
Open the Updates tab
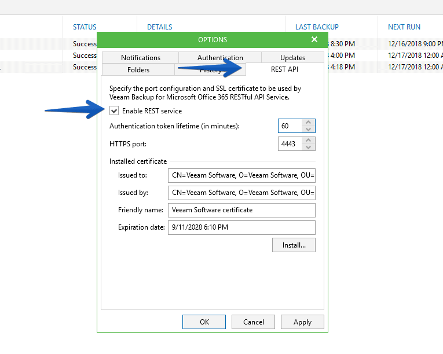[292, 58]
